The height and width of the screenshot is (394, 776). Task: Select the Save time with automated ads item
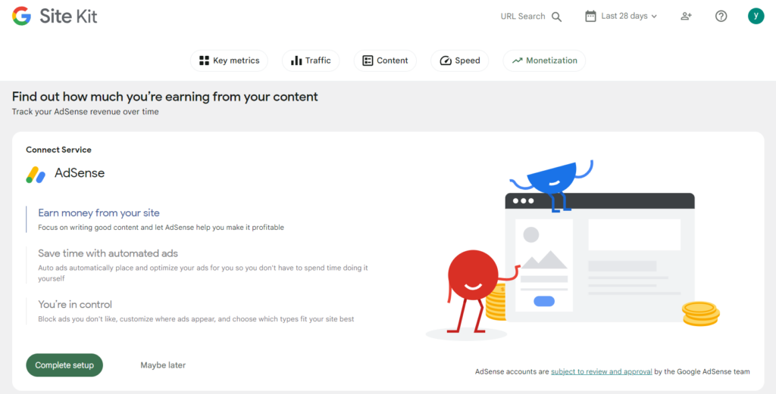[x=108, y=253]
